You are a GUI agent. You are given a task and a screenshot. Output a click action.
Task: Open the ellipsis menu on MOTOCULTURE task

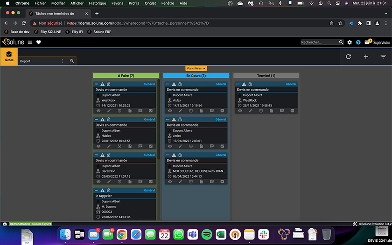168,155
